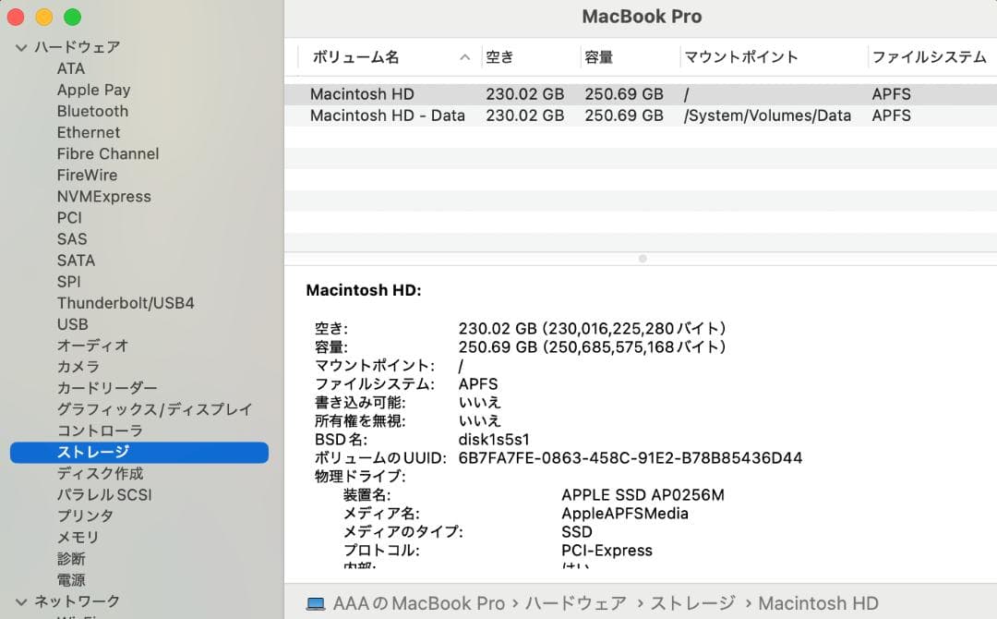Viewport: 997px width, 619px height.
Task: Click the PCI-Express protocol value
Action: point(607,551)
